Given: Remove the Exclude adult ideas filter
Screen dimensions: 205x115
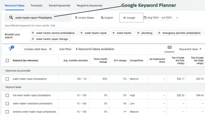Looking at the screenshot, I should tap(50, 49).
